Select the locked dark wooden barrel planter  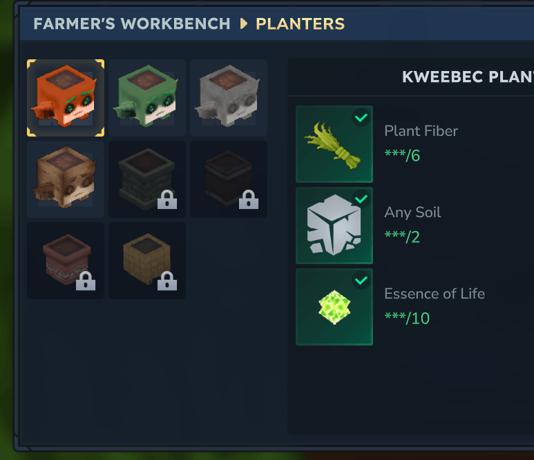[229, 179]
